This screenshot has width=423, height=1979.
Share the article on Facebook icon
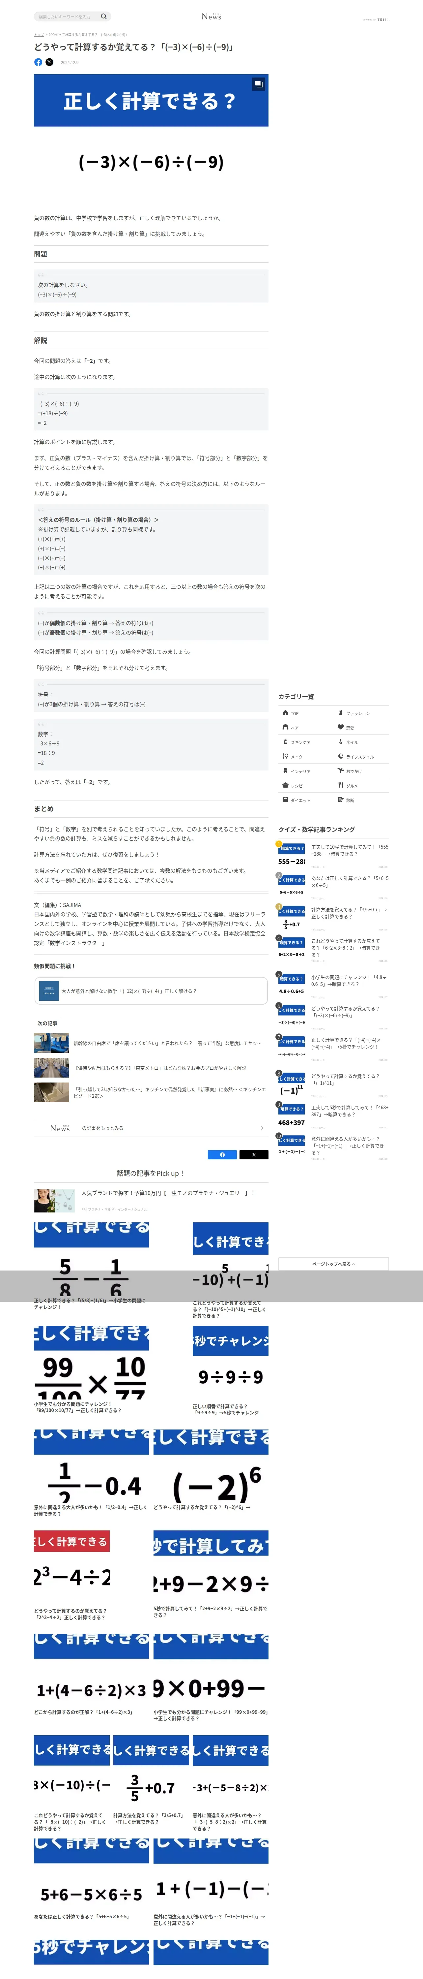(x=39, y=62)
